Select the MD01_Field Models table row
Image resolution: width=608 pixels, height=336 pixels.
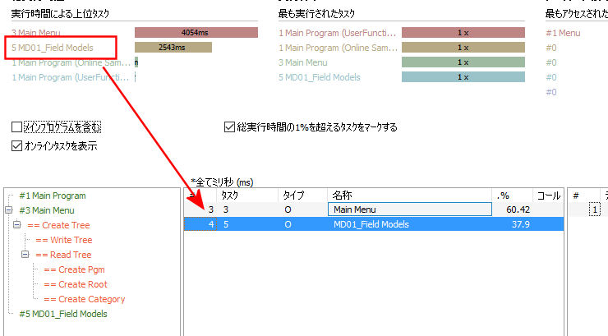pyautogui.click(x=374, y=224)
